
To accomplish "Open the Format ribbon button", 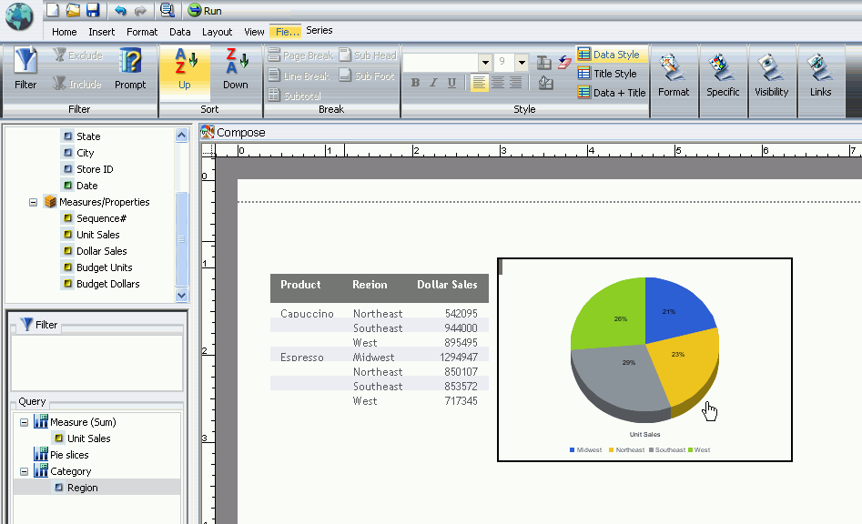I will click(674, 76).
